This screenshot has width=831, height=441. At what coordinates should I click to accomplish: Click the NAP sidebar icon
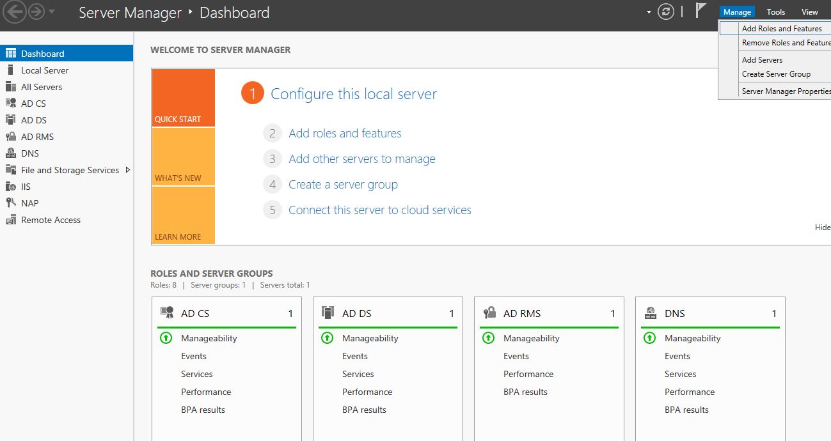coord(11,203)
